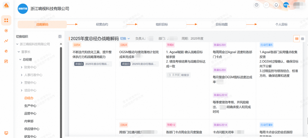
Task: Open the trend line icon in sidebar
Action: 6,41
